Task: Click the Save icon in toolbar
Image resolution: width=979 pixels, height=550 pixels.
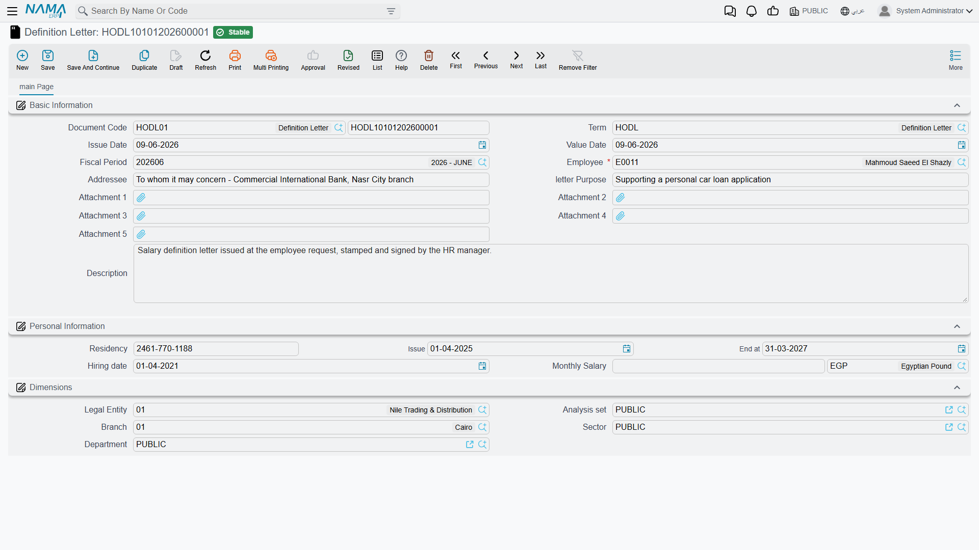Action: 48,56
